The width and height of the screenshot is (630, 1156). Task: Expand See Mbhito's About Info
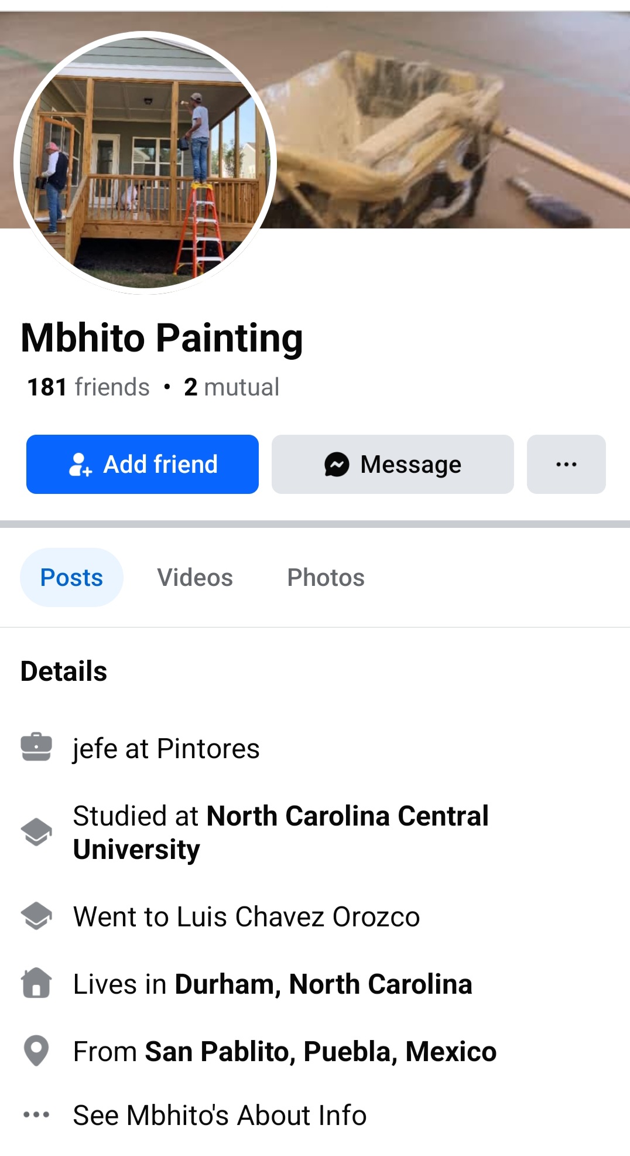click(220, 1115)
